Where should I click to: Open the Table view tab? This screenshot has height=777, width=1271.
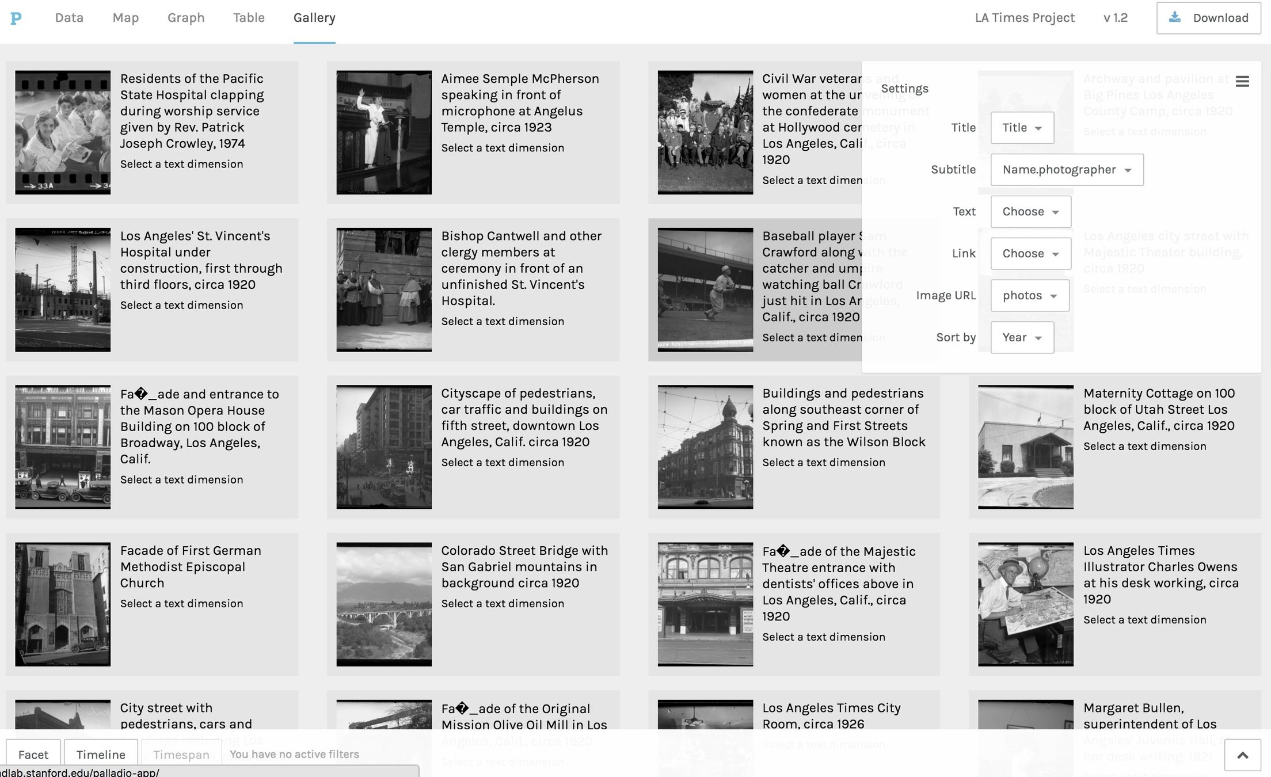(x=249, y=18)
